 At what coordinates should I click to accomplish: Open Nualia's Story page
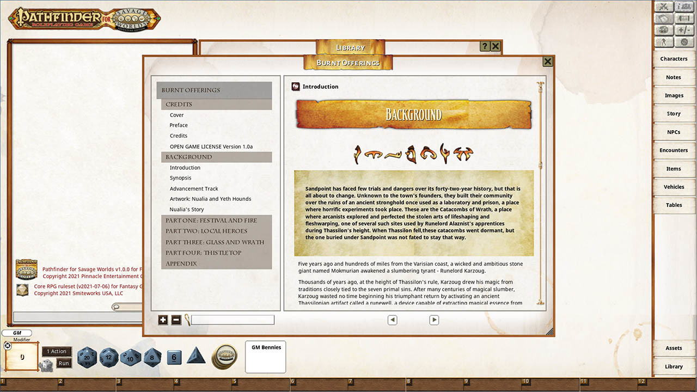point(187,210)
